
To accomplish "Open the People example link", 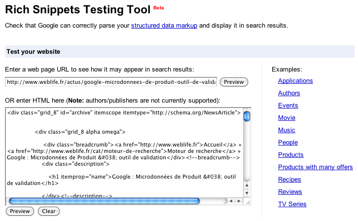I will tap(288, 143).
